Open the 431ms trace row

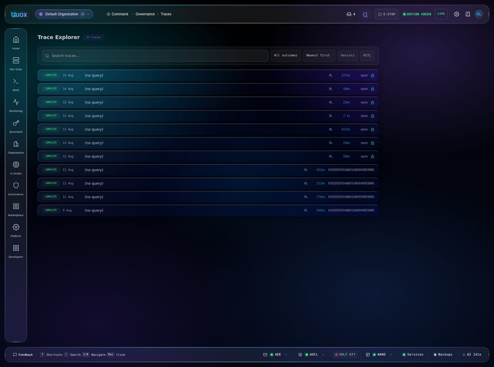[x=208, y=170]
